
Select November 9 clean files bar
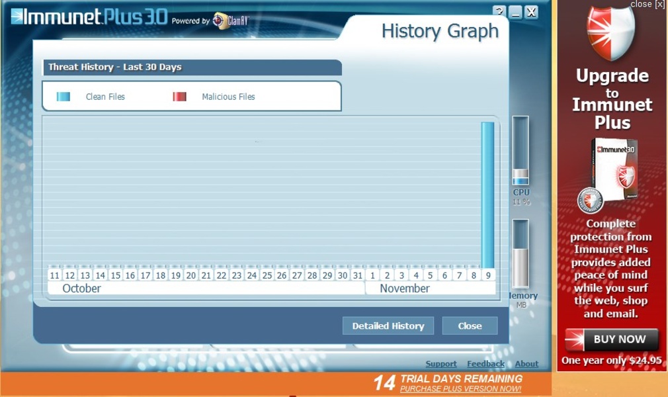488,195
